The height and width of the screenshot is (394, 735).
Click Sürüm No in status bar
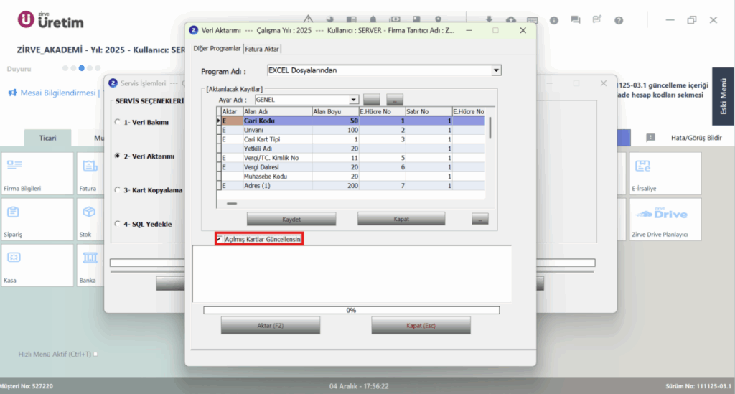(x=698, y=386)
